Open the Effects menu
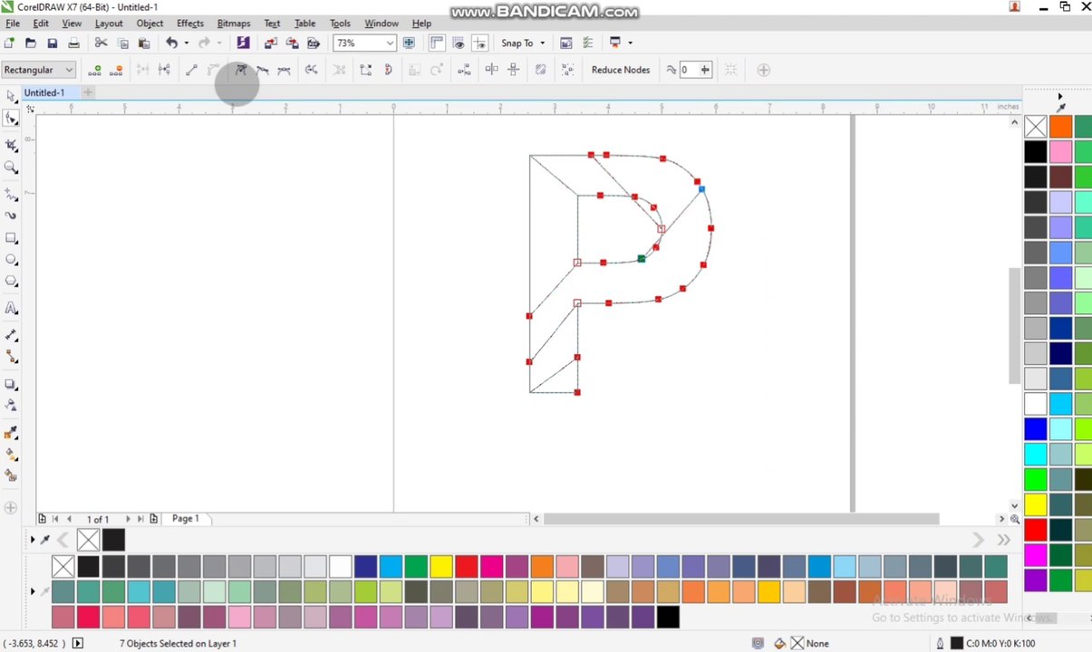This screenshot has height=652, width=1092. [x=190, y=24]
